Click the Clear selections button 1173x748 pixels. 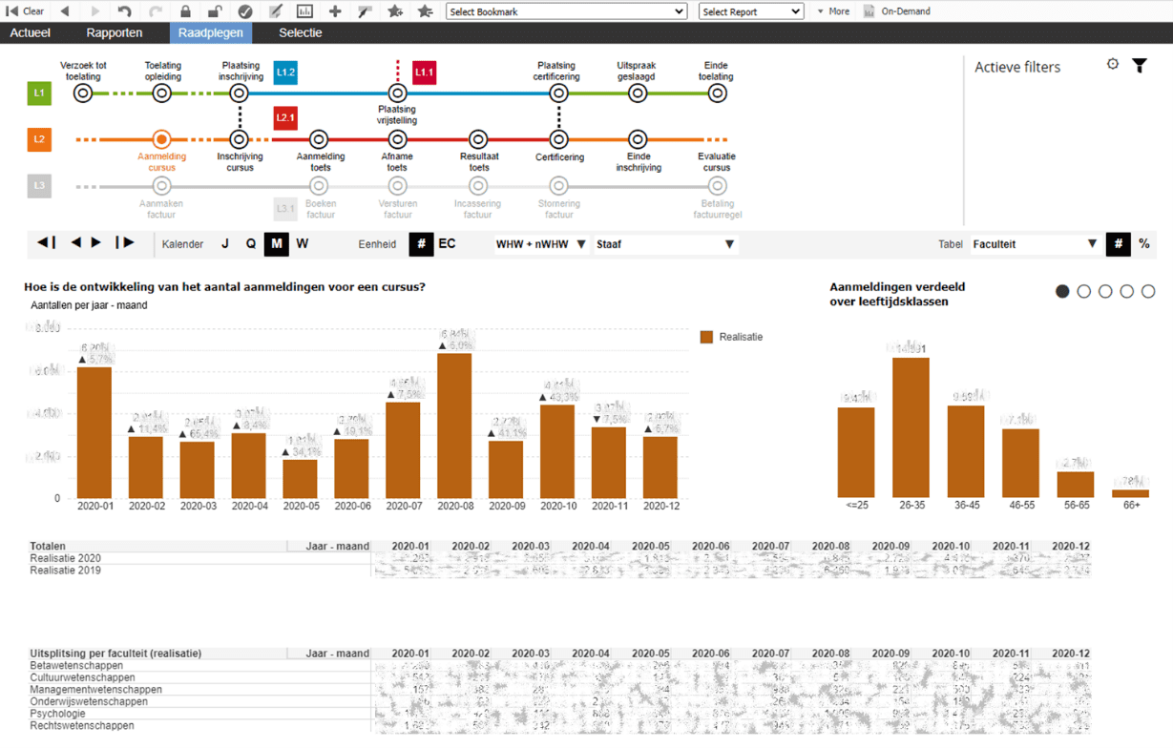(25, 11)
